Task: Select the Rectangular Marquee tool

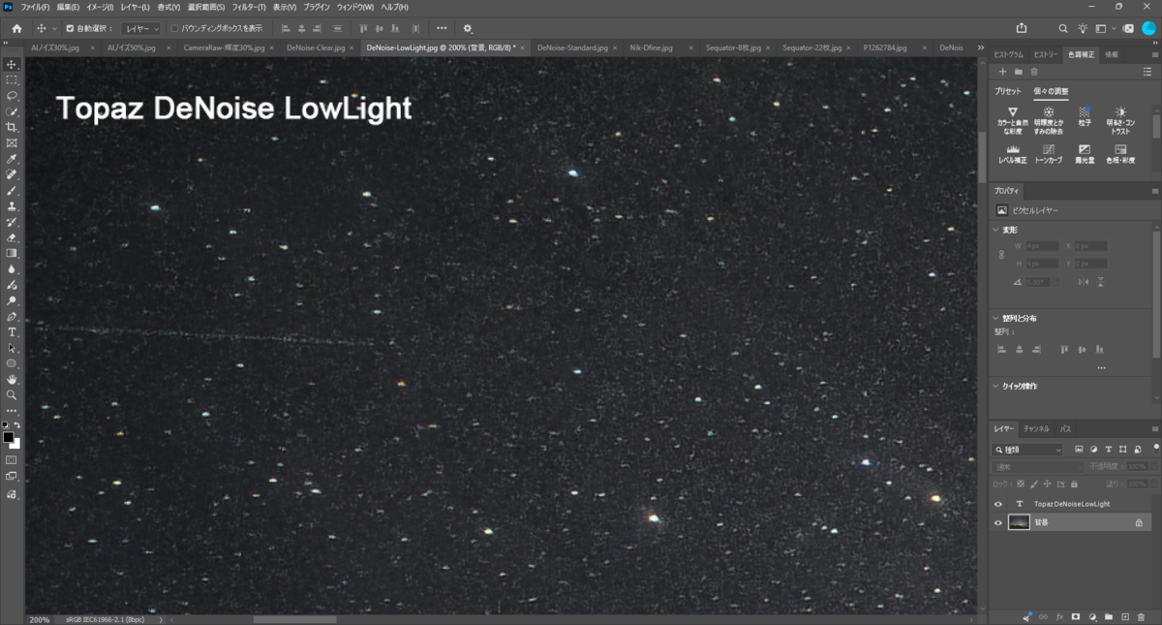Action: click(12, 79)
